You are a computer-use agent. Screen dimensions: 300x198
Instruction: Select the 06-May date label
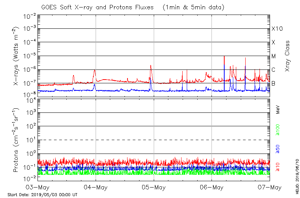tap(212, 187)
